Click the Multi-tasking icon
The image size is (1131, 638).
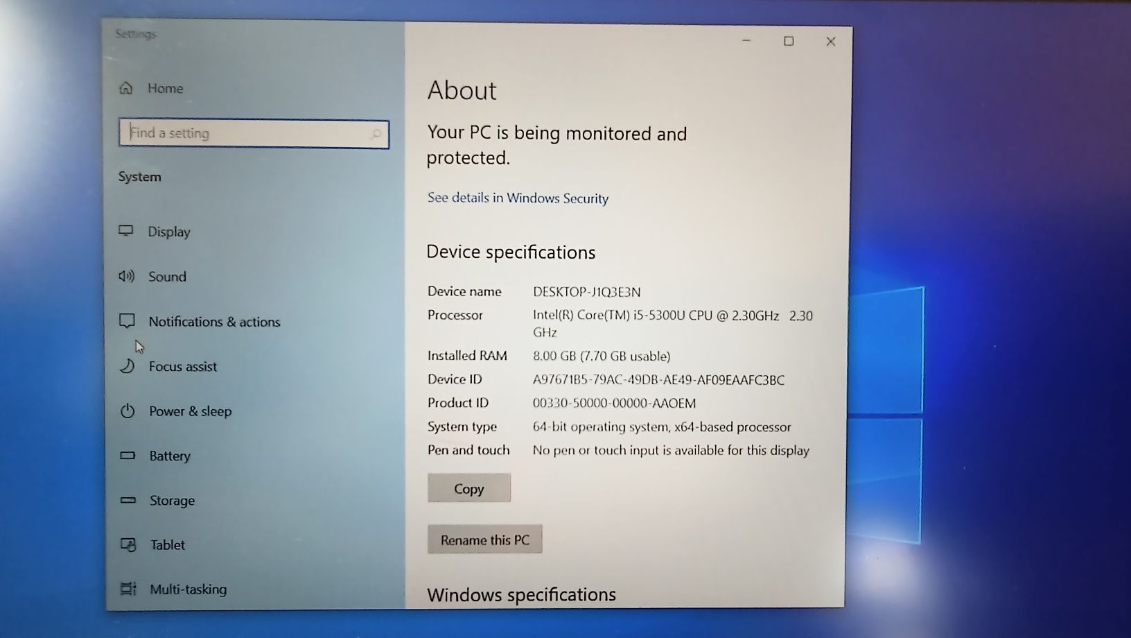click(128, 589)
